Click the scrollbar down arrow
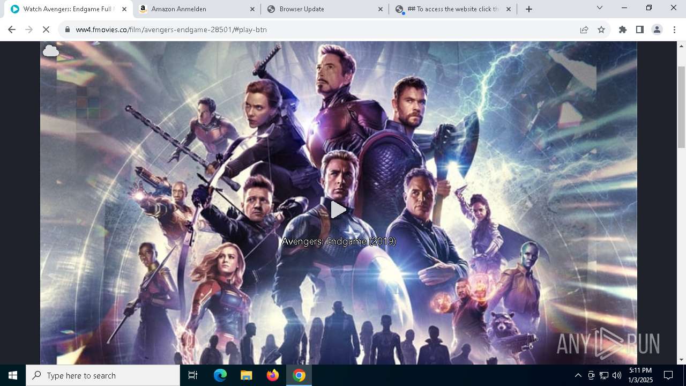The width and height of the screenshot is (686, 386). (681, 360)
